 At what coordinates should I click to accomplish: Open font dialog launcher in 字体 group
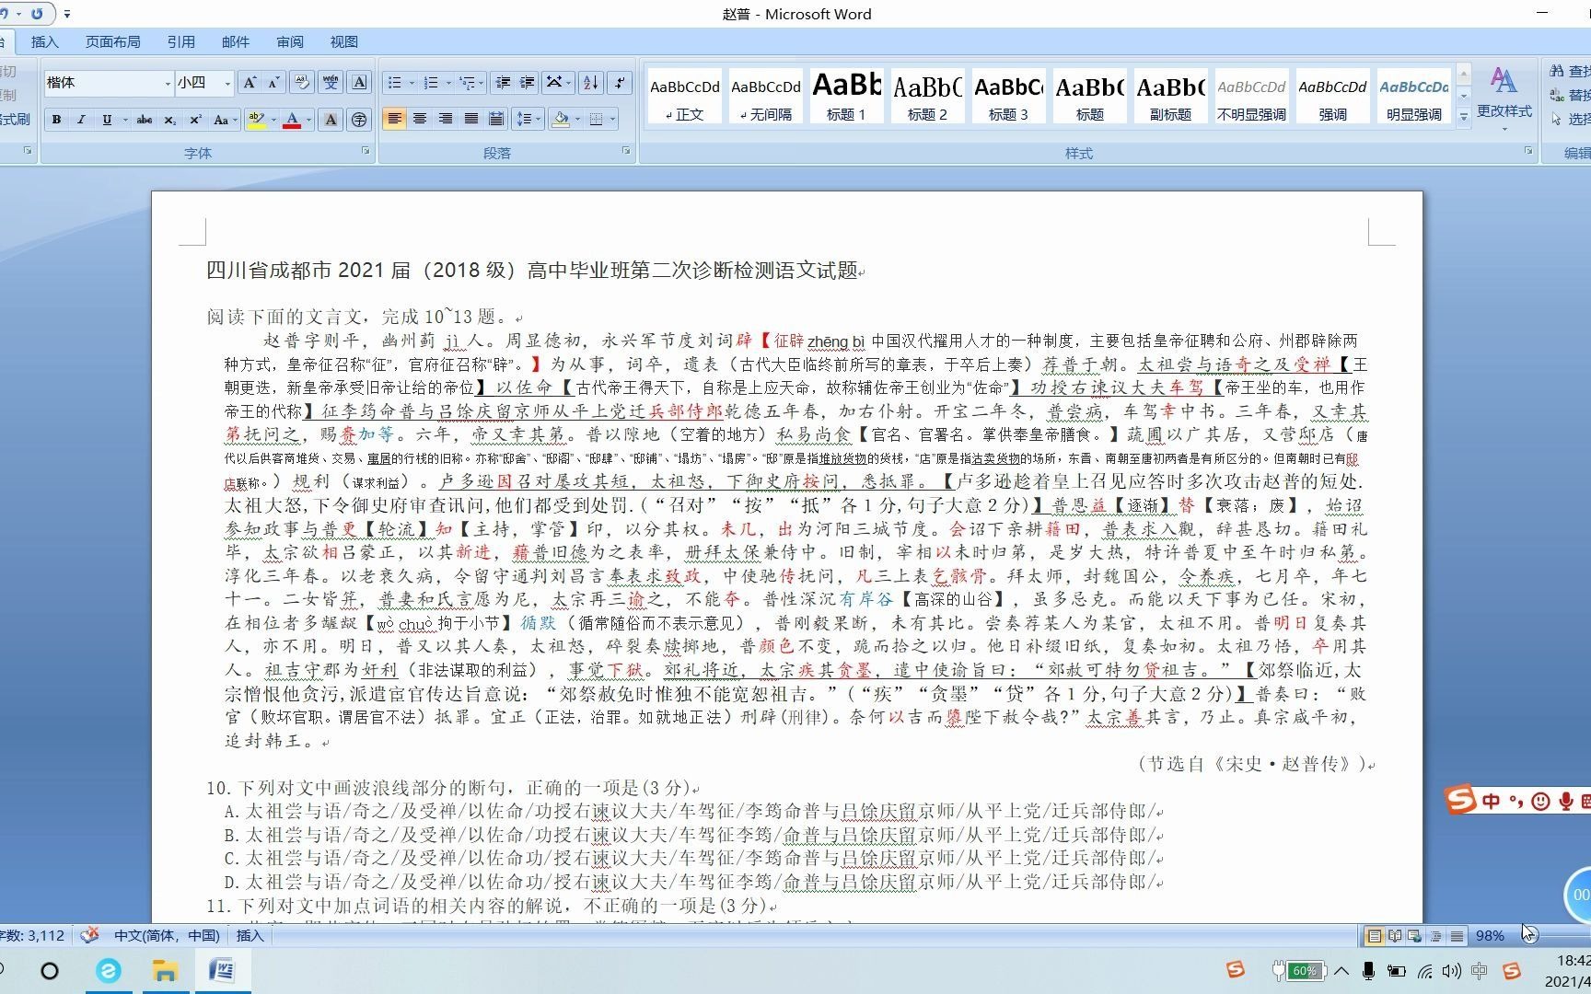(x=366, y=151)
